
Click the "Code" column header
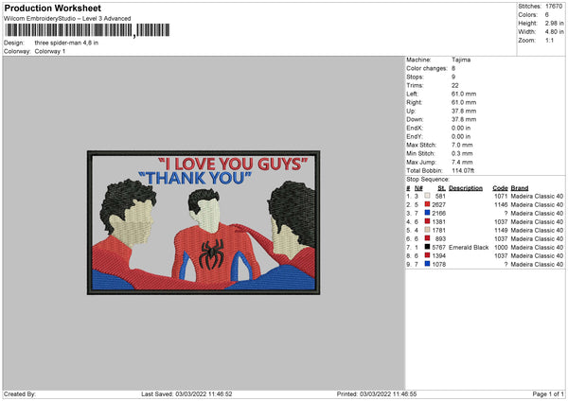500,188
